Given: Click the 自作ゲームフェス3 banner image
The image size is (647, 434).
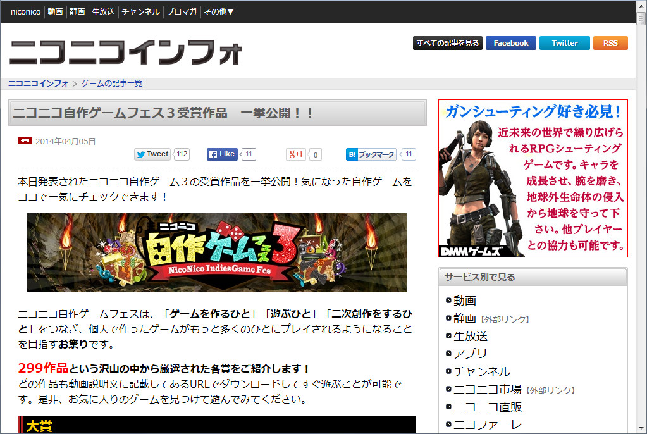Looking at the screenshot, I should pos(217,252).
